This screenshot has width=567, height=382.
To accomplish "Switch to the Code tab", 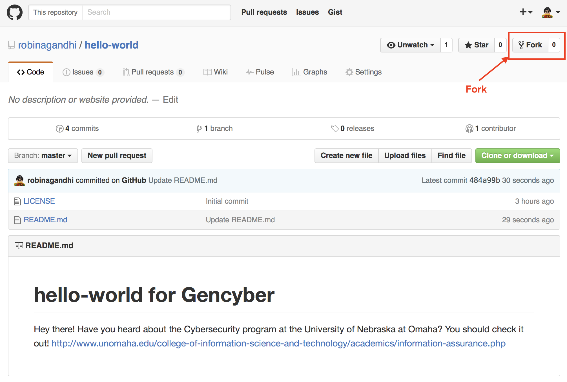I will tap(31, 72).
